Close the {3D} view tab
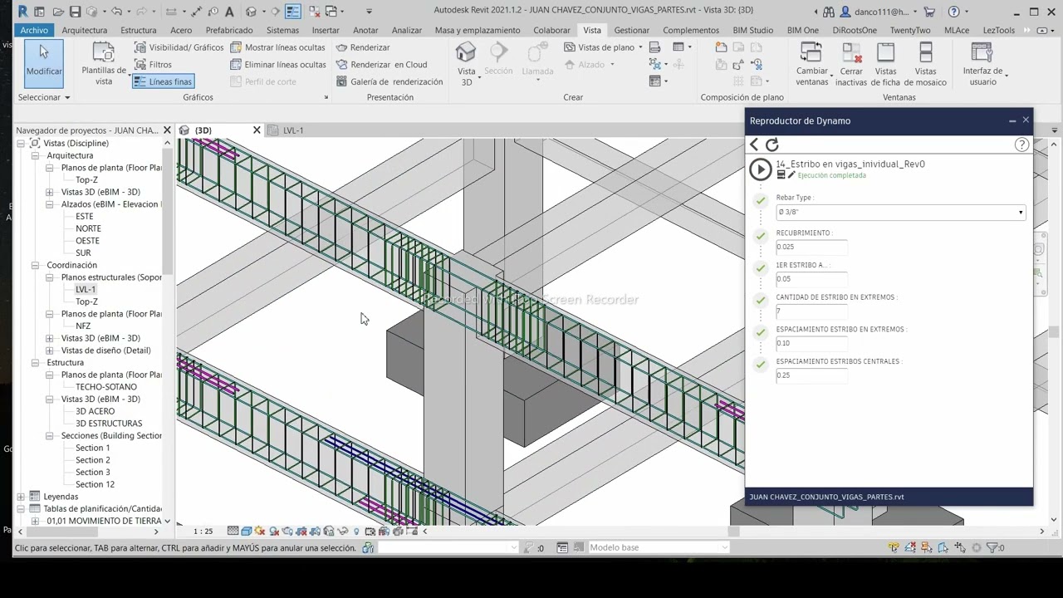 point(257,130)
